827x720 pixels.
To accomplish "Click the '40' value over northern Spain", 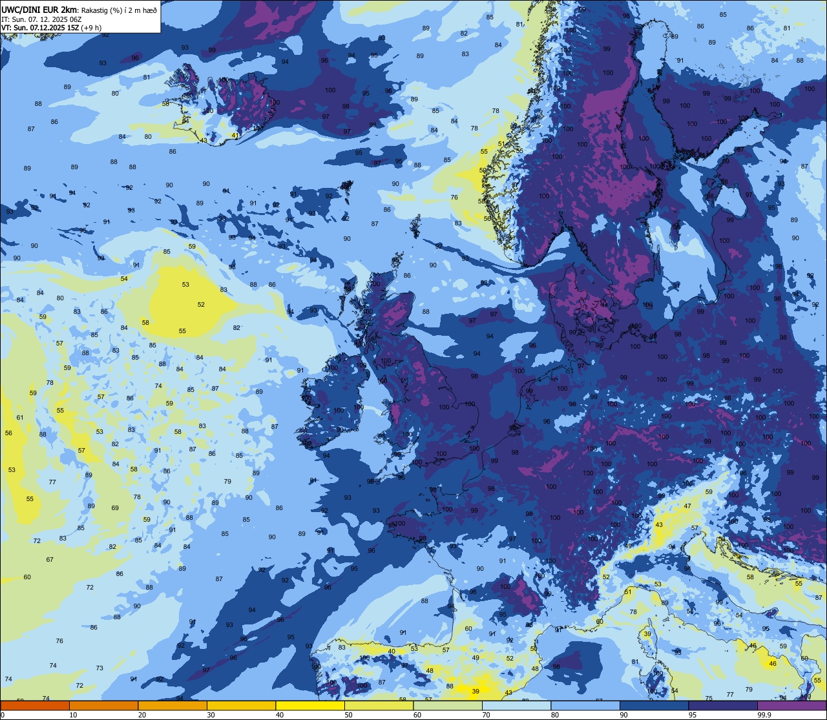I will coord(392,652).
